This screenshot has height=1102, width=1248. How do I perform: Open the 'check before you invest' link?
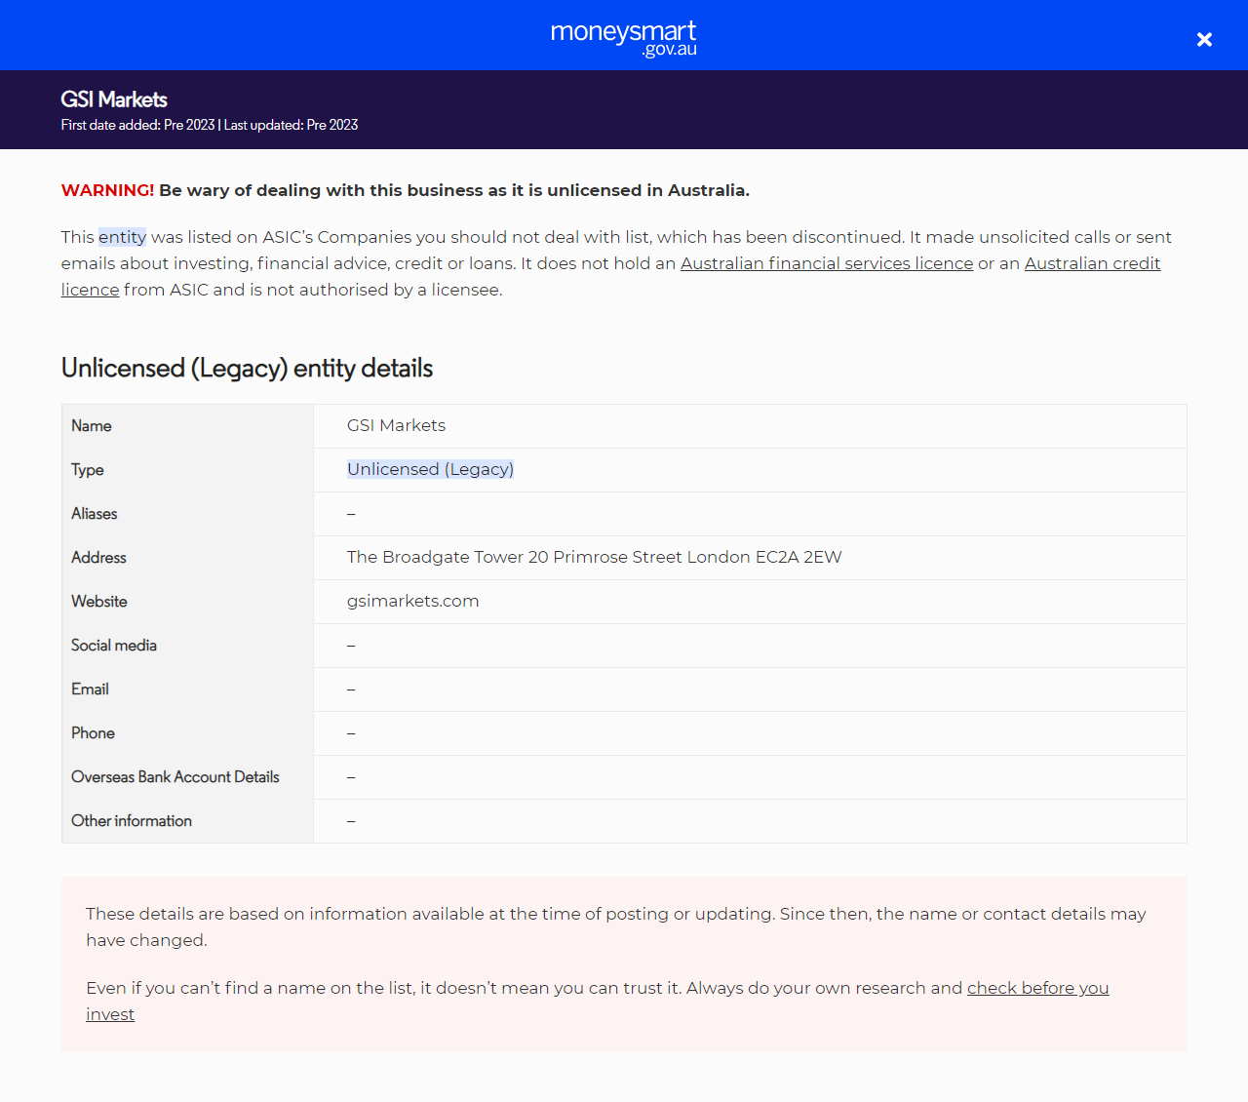tap(1036, 988)
